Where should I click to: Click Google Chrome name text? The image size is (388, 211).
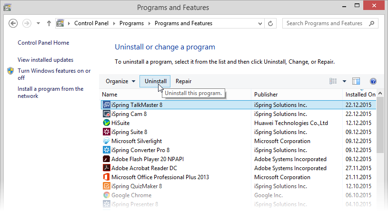[x=131, y=195]
